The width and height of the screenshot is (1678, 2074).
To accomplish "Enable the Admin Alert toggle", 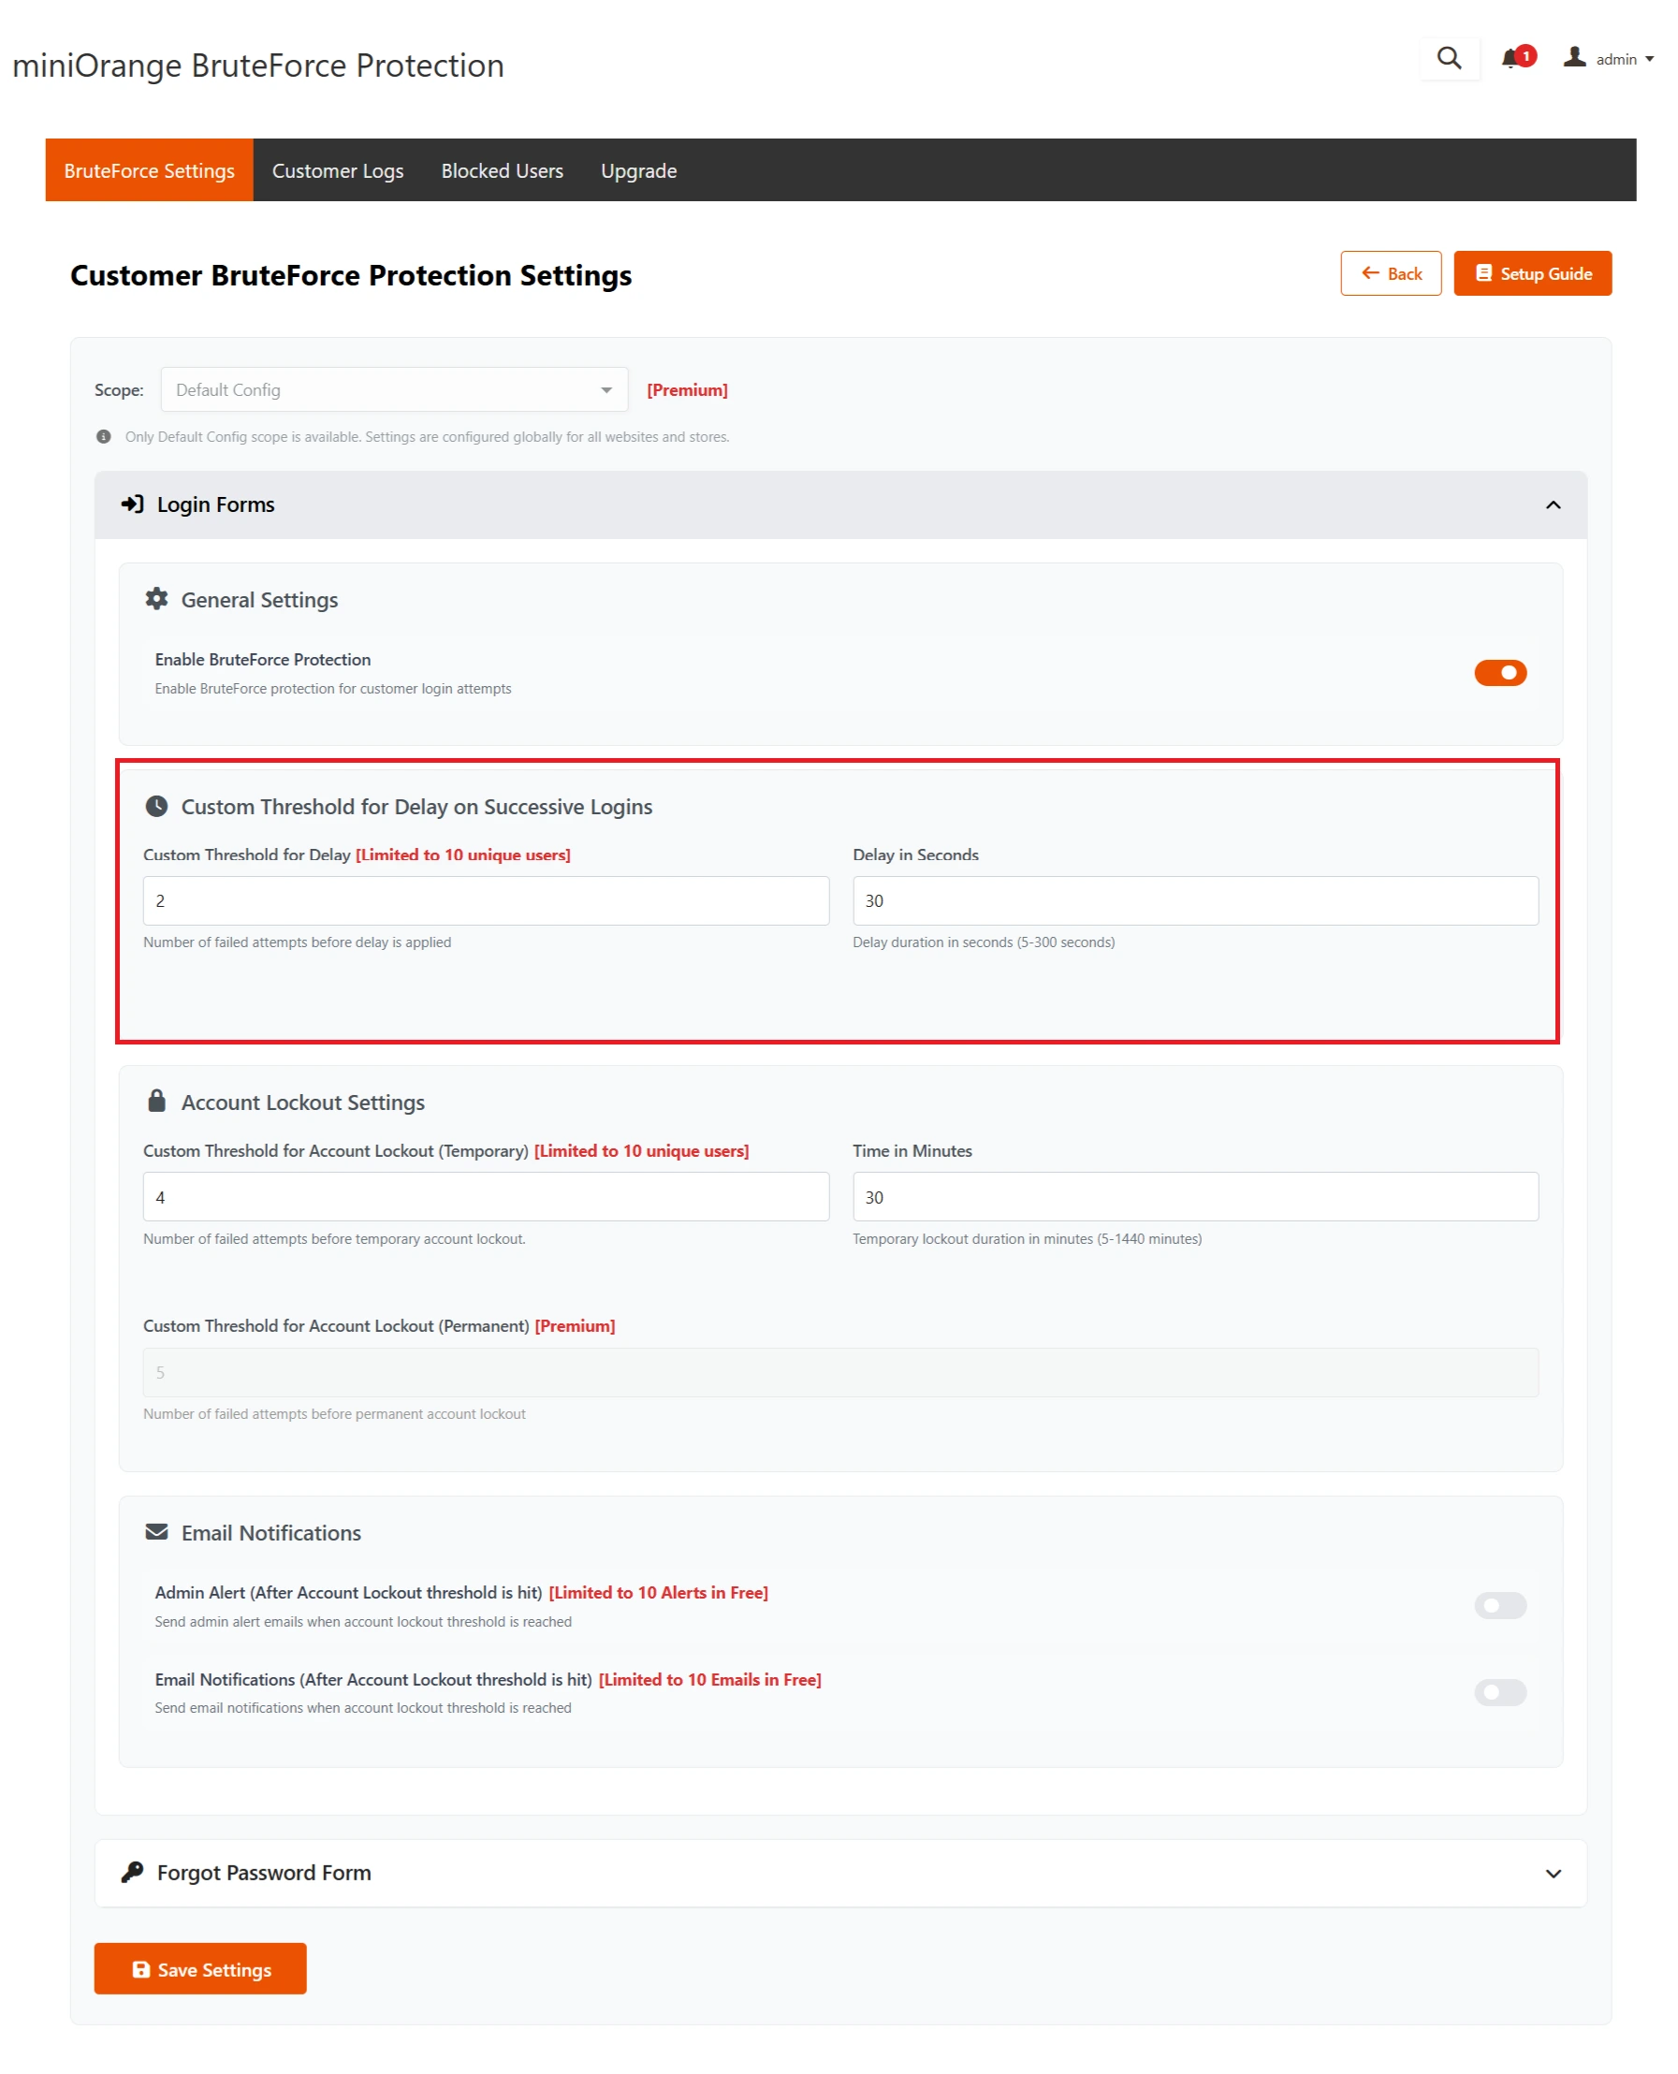I will (1499, 1605).
